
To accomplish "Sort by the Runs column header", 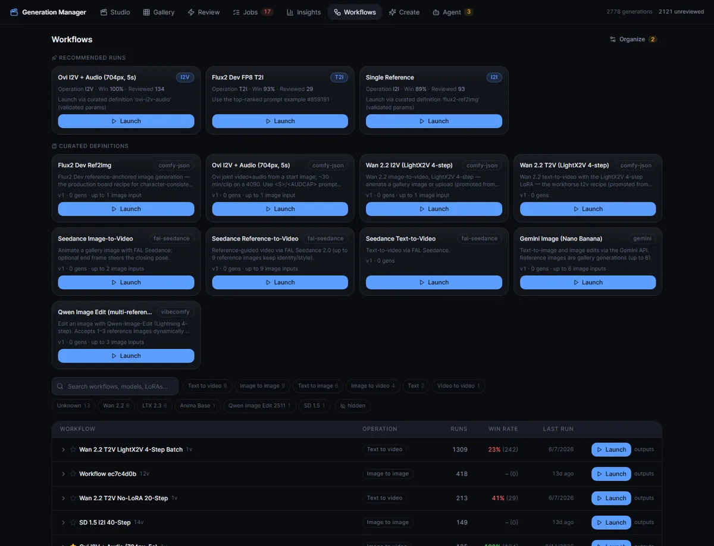I will [459, 429].
